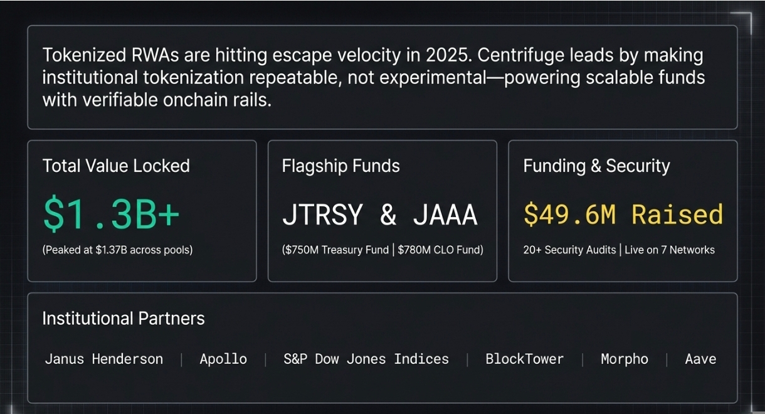Select the JAAA fund ticker

click(445, 215)
